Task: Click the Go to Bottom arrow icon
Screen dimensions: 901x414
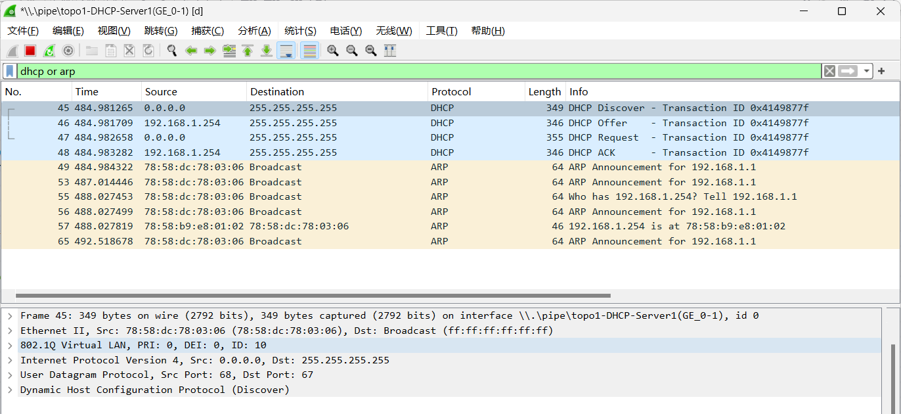Action: [265, 51]
